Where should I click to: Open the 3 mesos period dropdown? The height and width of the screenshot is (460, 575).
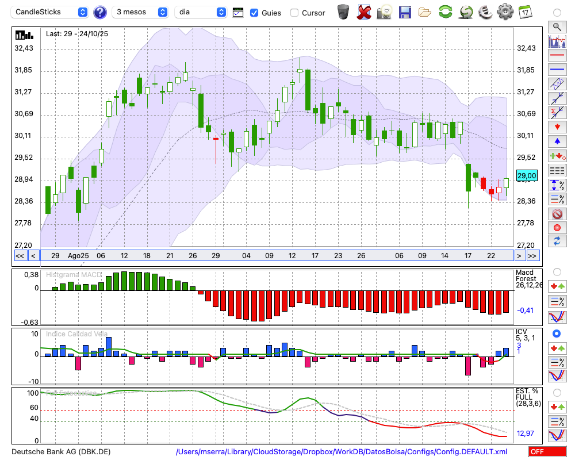click(x=140, y=12)
